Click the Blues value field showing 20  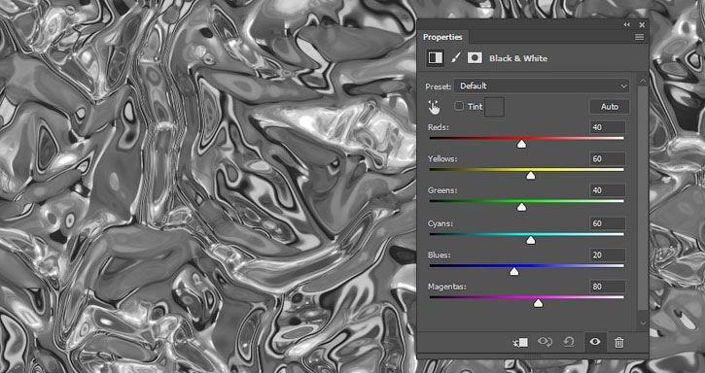[x=608, y=255]
